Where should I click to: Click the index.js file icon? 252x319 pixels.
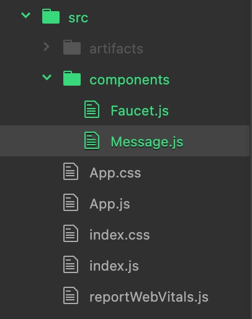(x=71, y=264)
